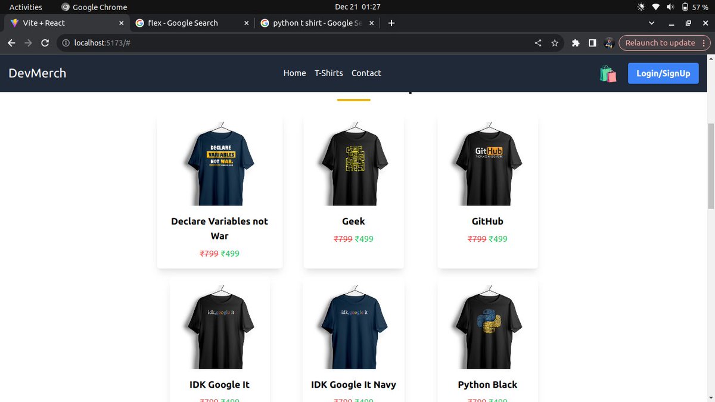Screen dimensions: 715x402
Task: Open the tab search dropdown arrow
Action: tap(652, 23)
